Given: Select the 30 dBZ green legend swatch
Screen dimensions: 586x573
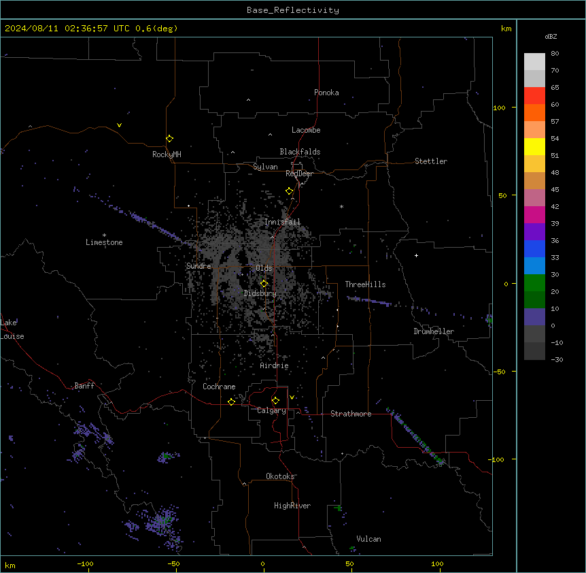Looking at the screenshot, I should pos(534,283).
